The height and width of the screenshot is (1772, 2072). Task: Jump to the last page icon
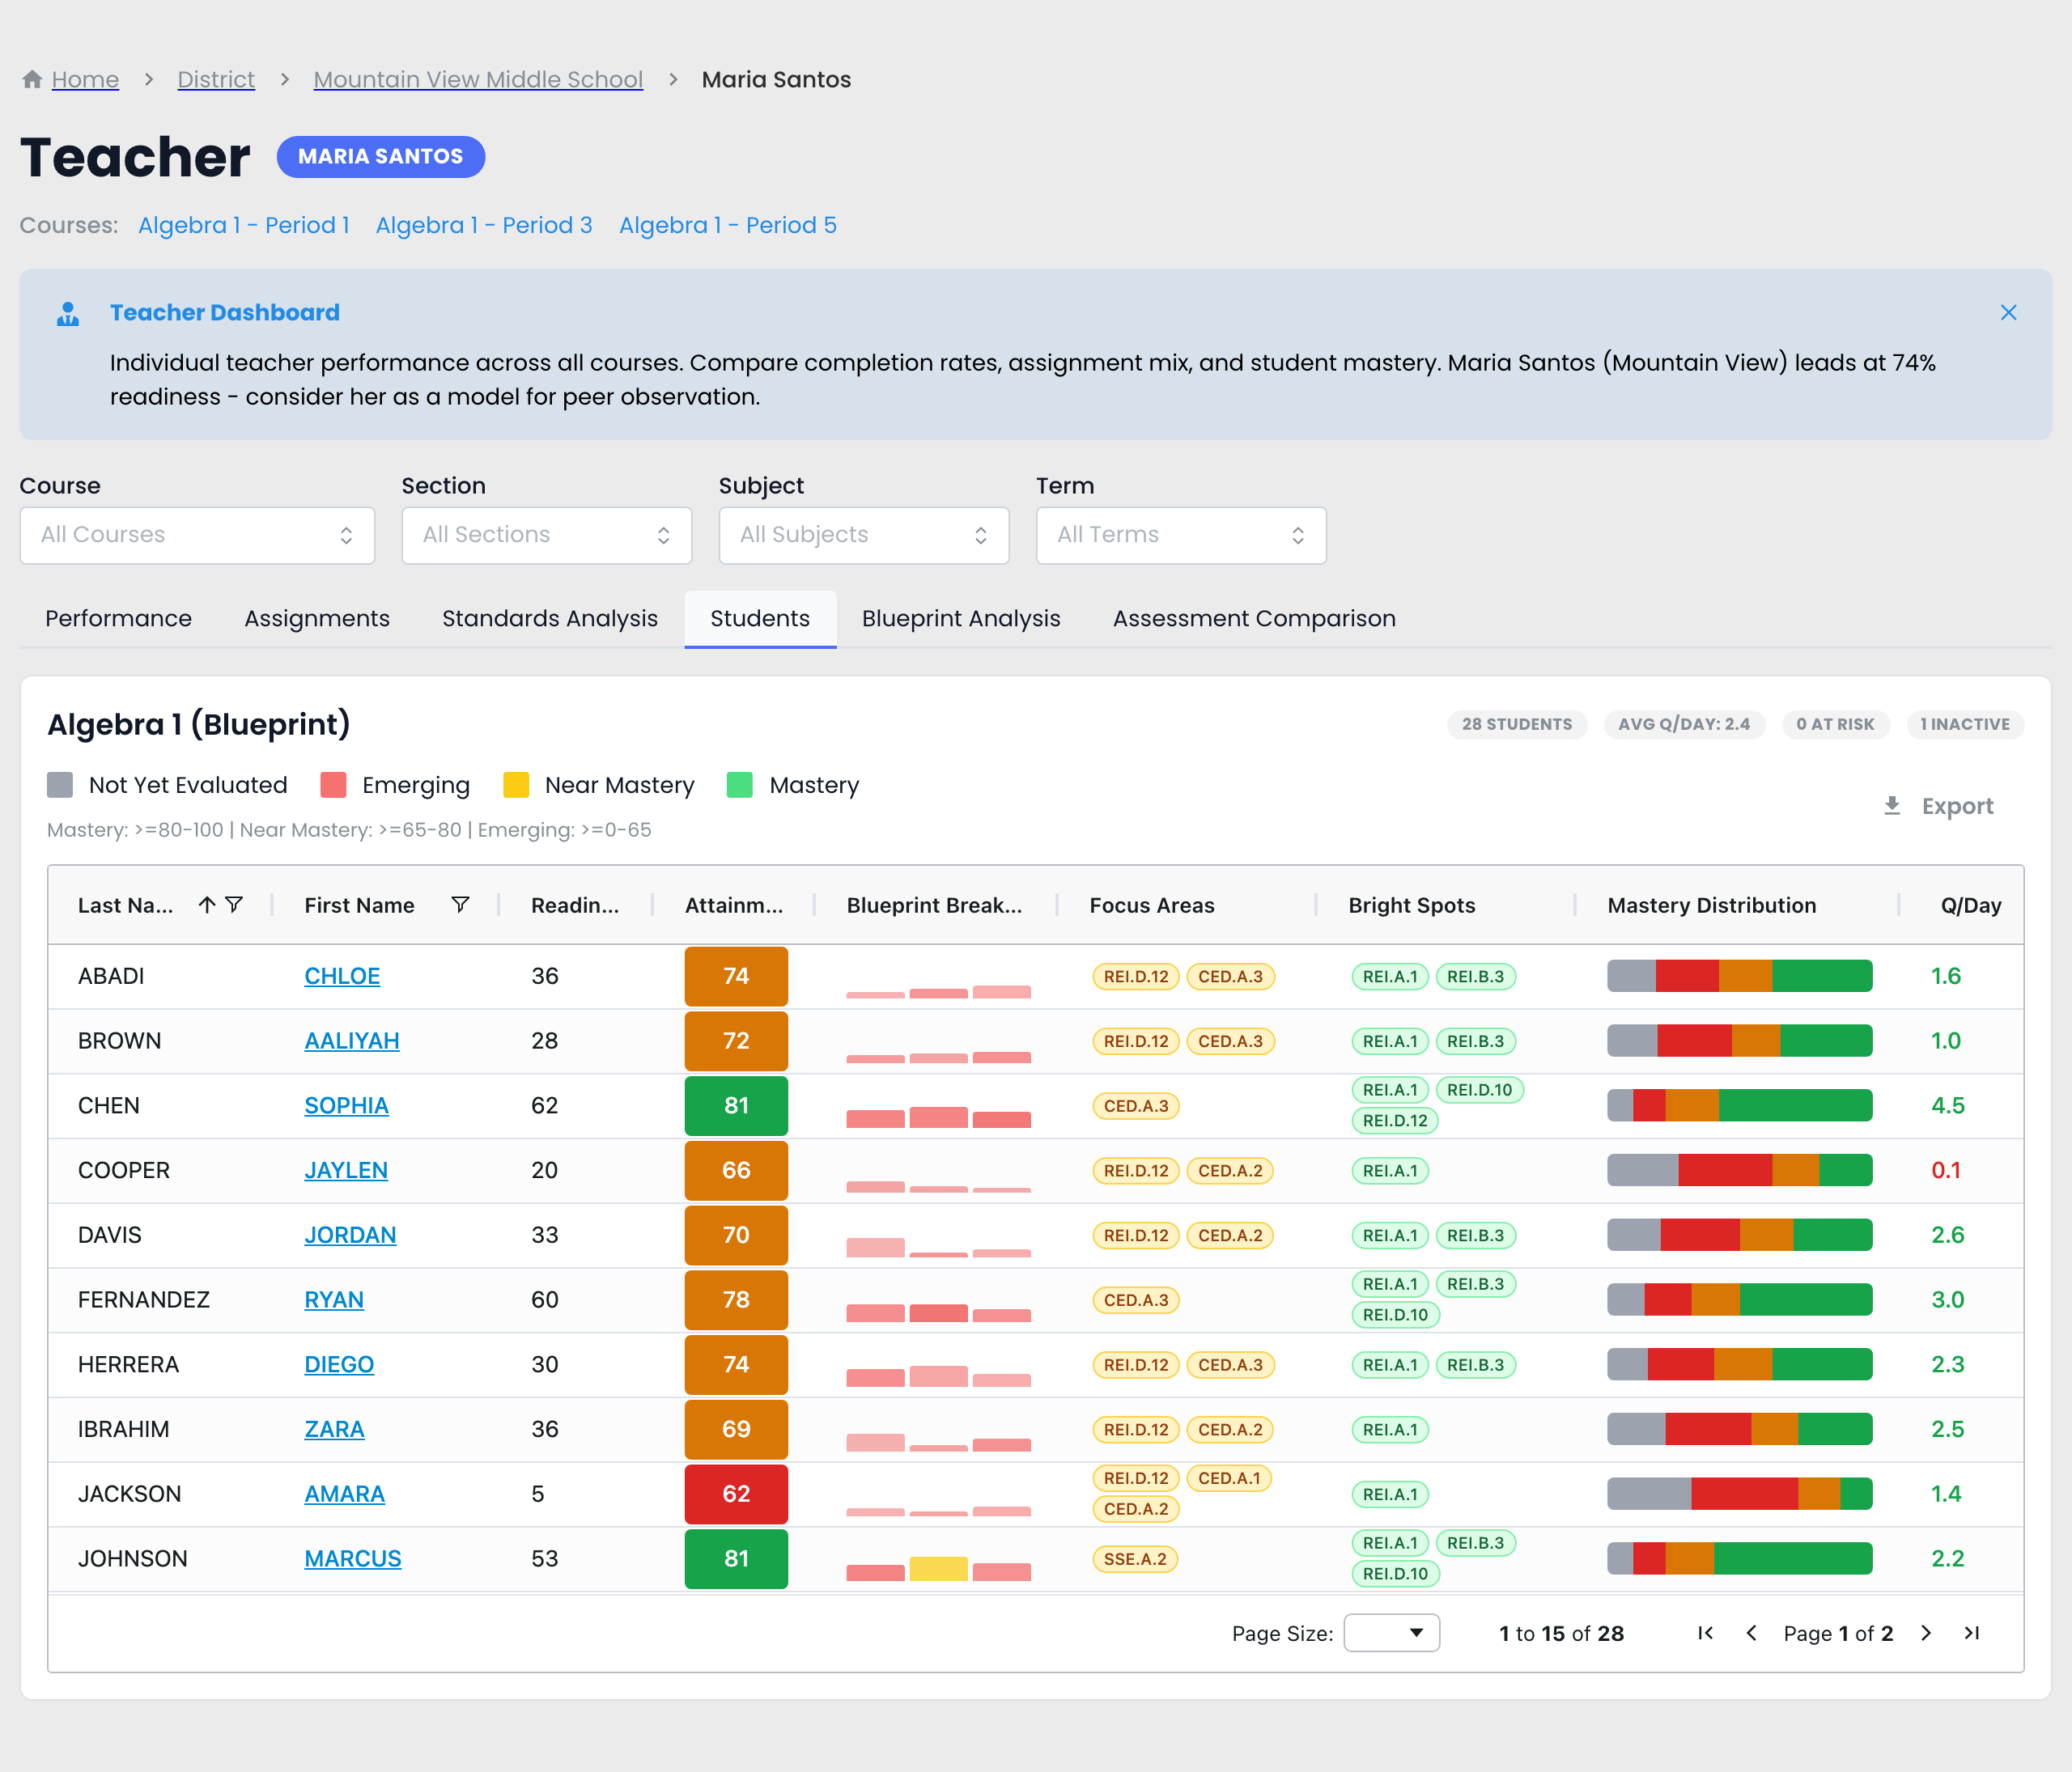pyautogui.click(x=1972, y=1633)
